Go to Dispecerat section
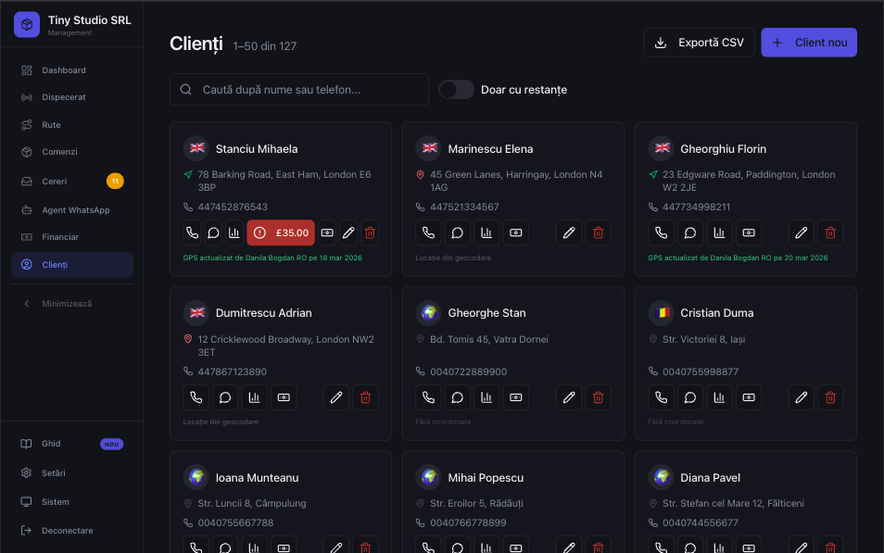Screen dimensions: 884x553 click(x=72, y=97)
